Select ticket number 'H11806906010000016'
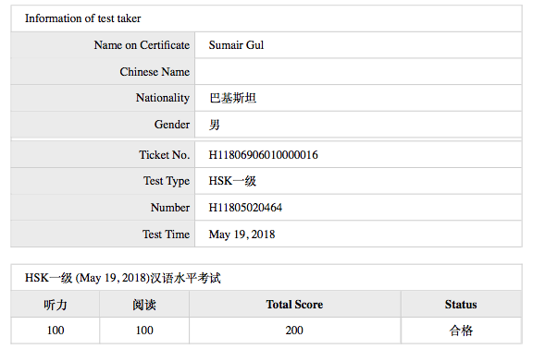The width and height of the screenshot is (533, 349). tap(264, 155)
